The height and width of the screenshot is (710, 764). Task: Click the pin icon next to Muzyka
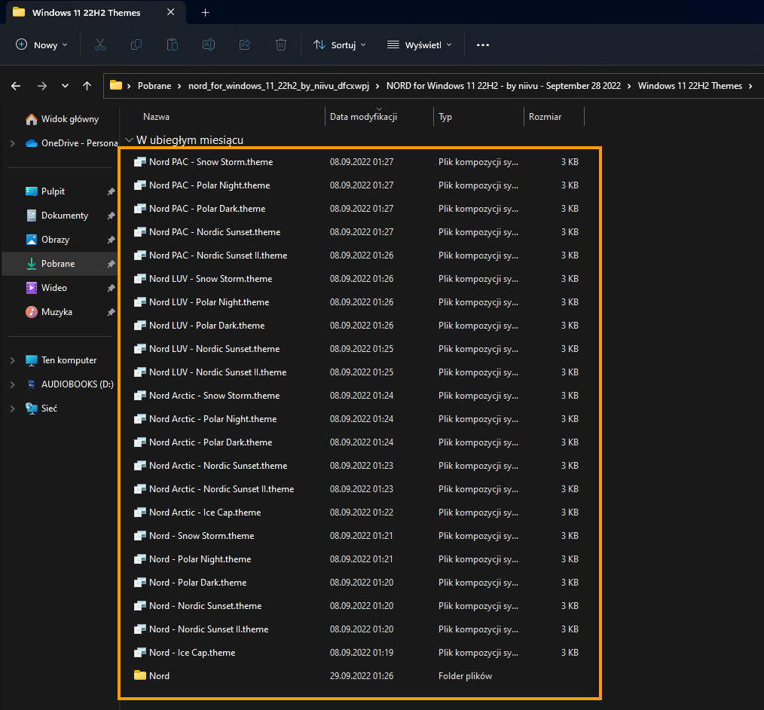(x=111, y=312)
